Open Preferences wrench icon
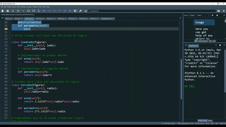 [81, 11]
